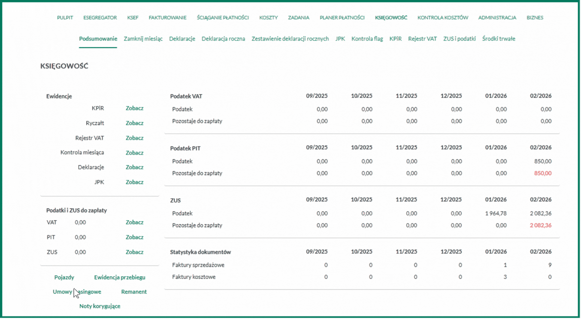Screen dimensions: 581x319
Task: Open Zestawienie deklaracji rocznych tab
Action: click(290, 39)
